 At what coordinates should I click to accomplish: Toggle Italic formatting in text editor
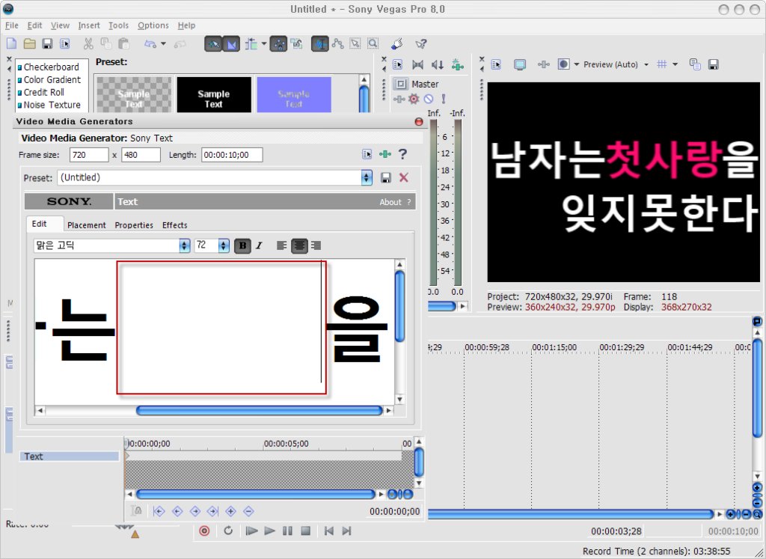point(259,245)
